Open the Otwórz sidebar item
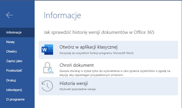 pyautogui.click(x=17, y=51)
